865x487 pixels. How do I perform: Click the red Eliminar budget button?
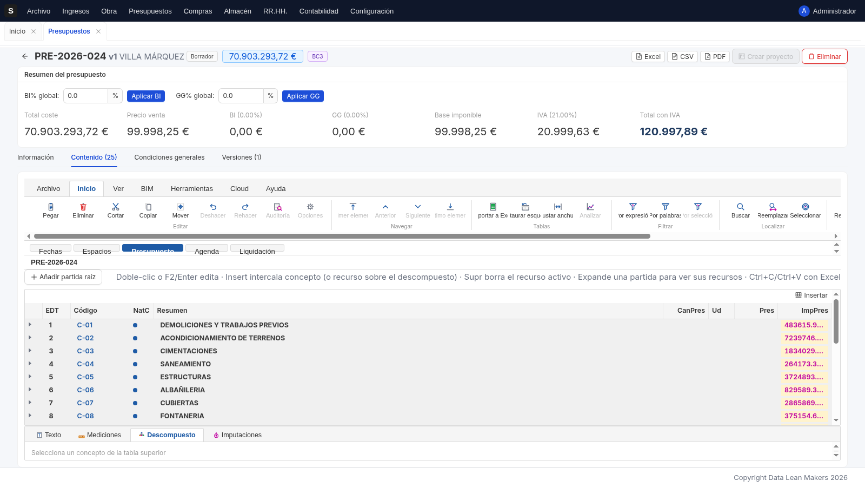[824, 56]
